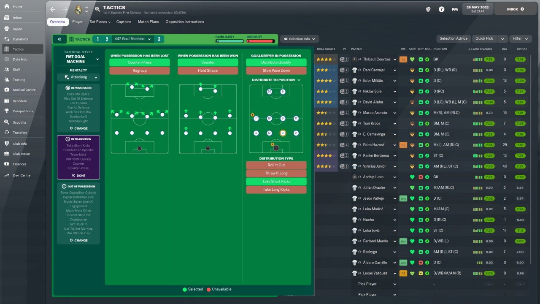Click the 28 May 2022 date box
Screen dimensions: 540x304
click(x=478, y=9)
